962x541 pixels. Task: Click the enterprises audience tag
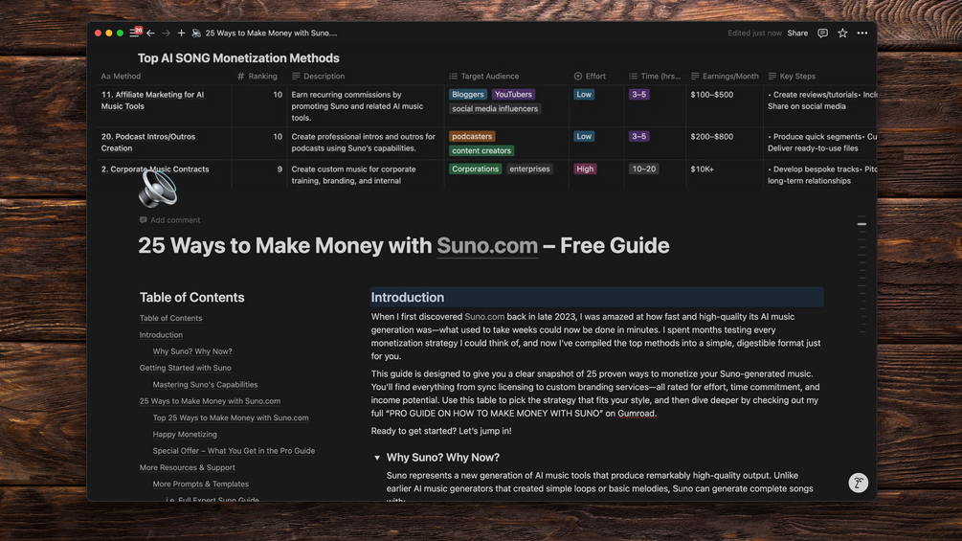click(x=529, y=169)
